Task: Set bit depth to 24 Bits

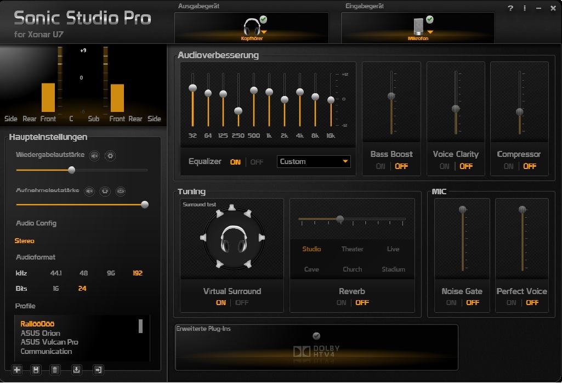Action: 82,289
